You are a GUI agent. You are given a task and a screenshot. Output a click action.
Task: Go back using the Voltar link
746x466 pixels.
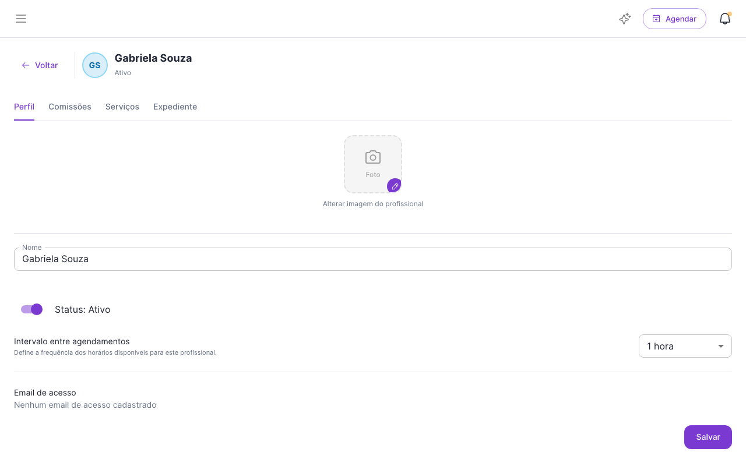pos(40,65)
